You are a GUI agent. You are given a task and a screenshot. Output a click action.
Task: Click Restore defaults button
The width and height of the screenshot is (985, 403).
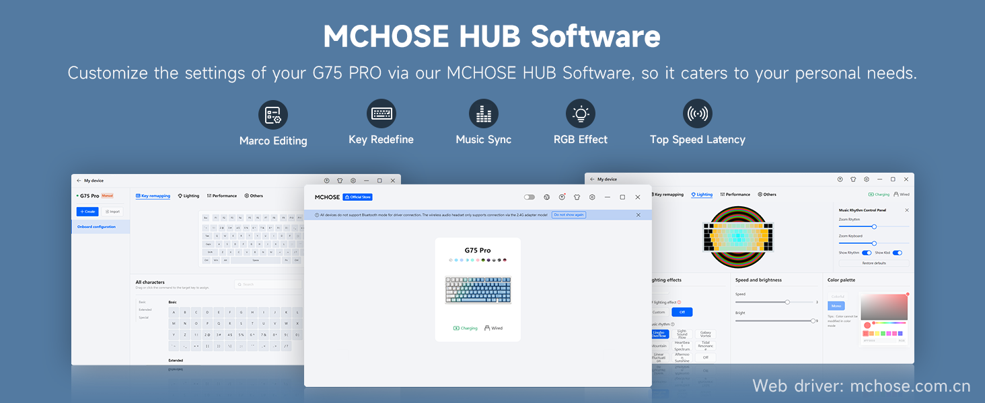click(874, 263)
